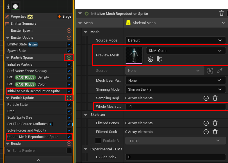Select the Emitter Spawn row
The height and width of the screenshot is (163, 228).
point(39,31)
